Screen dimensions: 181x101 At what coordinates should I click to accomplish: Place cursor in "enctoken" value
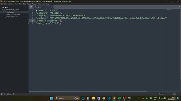pos(109,18)
